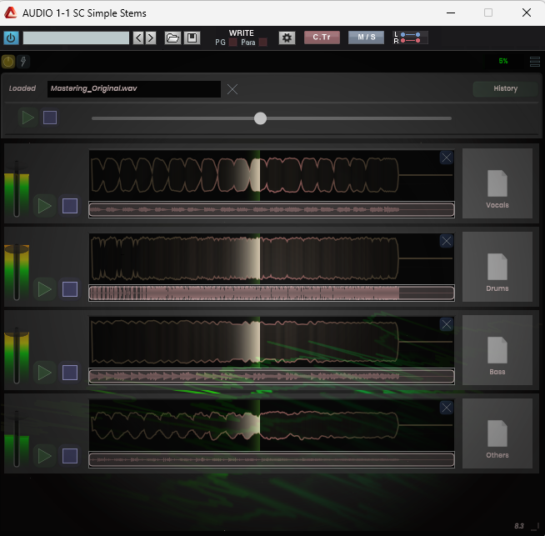Close the Vocals stem waveform
The height and width of the screenshot is (536, 545).
pos(447,158)
